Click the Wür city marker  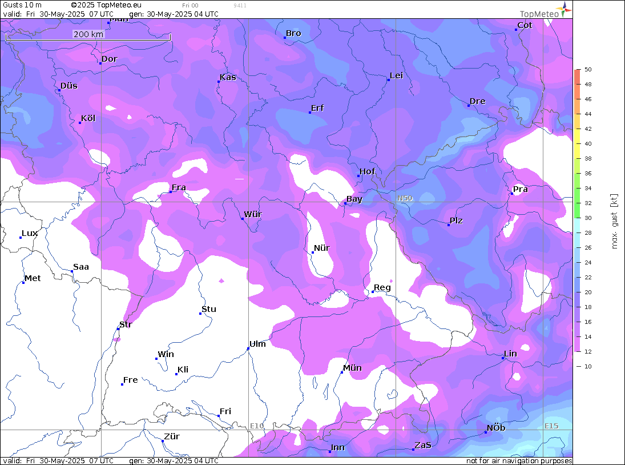[x=243, y=219]
